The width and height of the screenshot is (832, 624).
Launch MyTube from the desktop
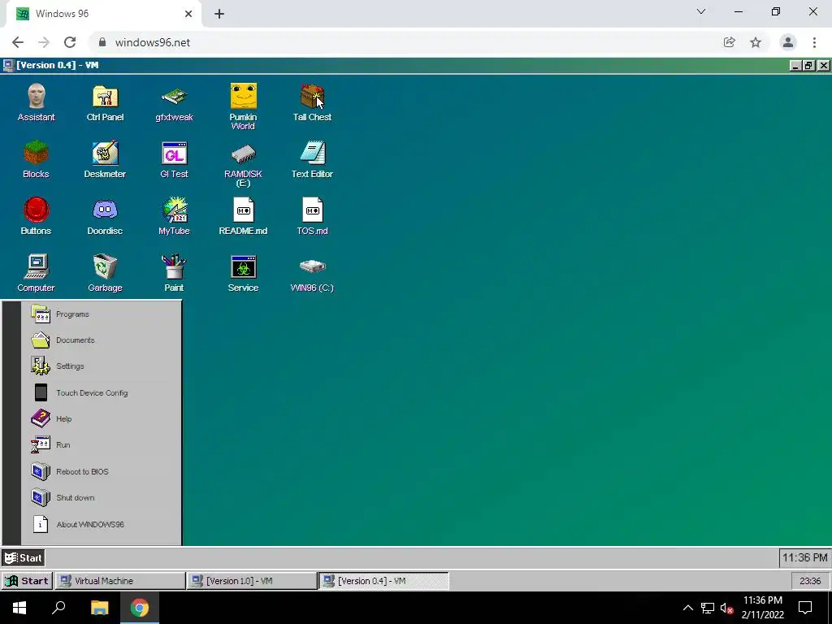(x=174, y=216)
